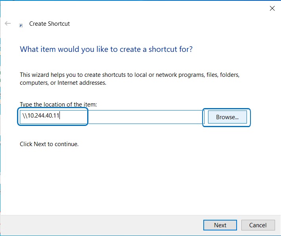Click the back arrow in the wizard header

(8, 24)
